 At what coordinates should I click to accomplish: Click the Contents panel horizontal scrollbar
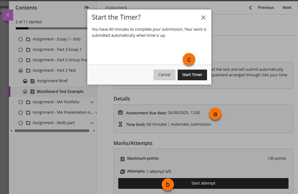[x=52, y=131]
